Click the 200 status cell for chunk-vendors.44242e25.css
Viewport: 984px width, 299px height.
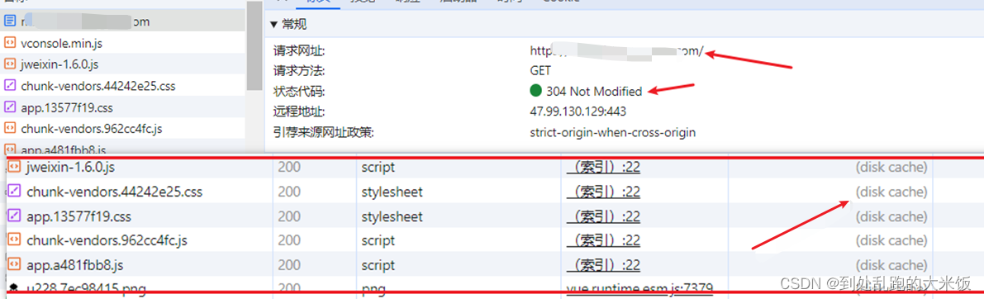point(289,192)
